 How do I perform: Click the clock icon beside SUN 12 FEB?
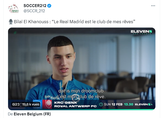point(101,104)
